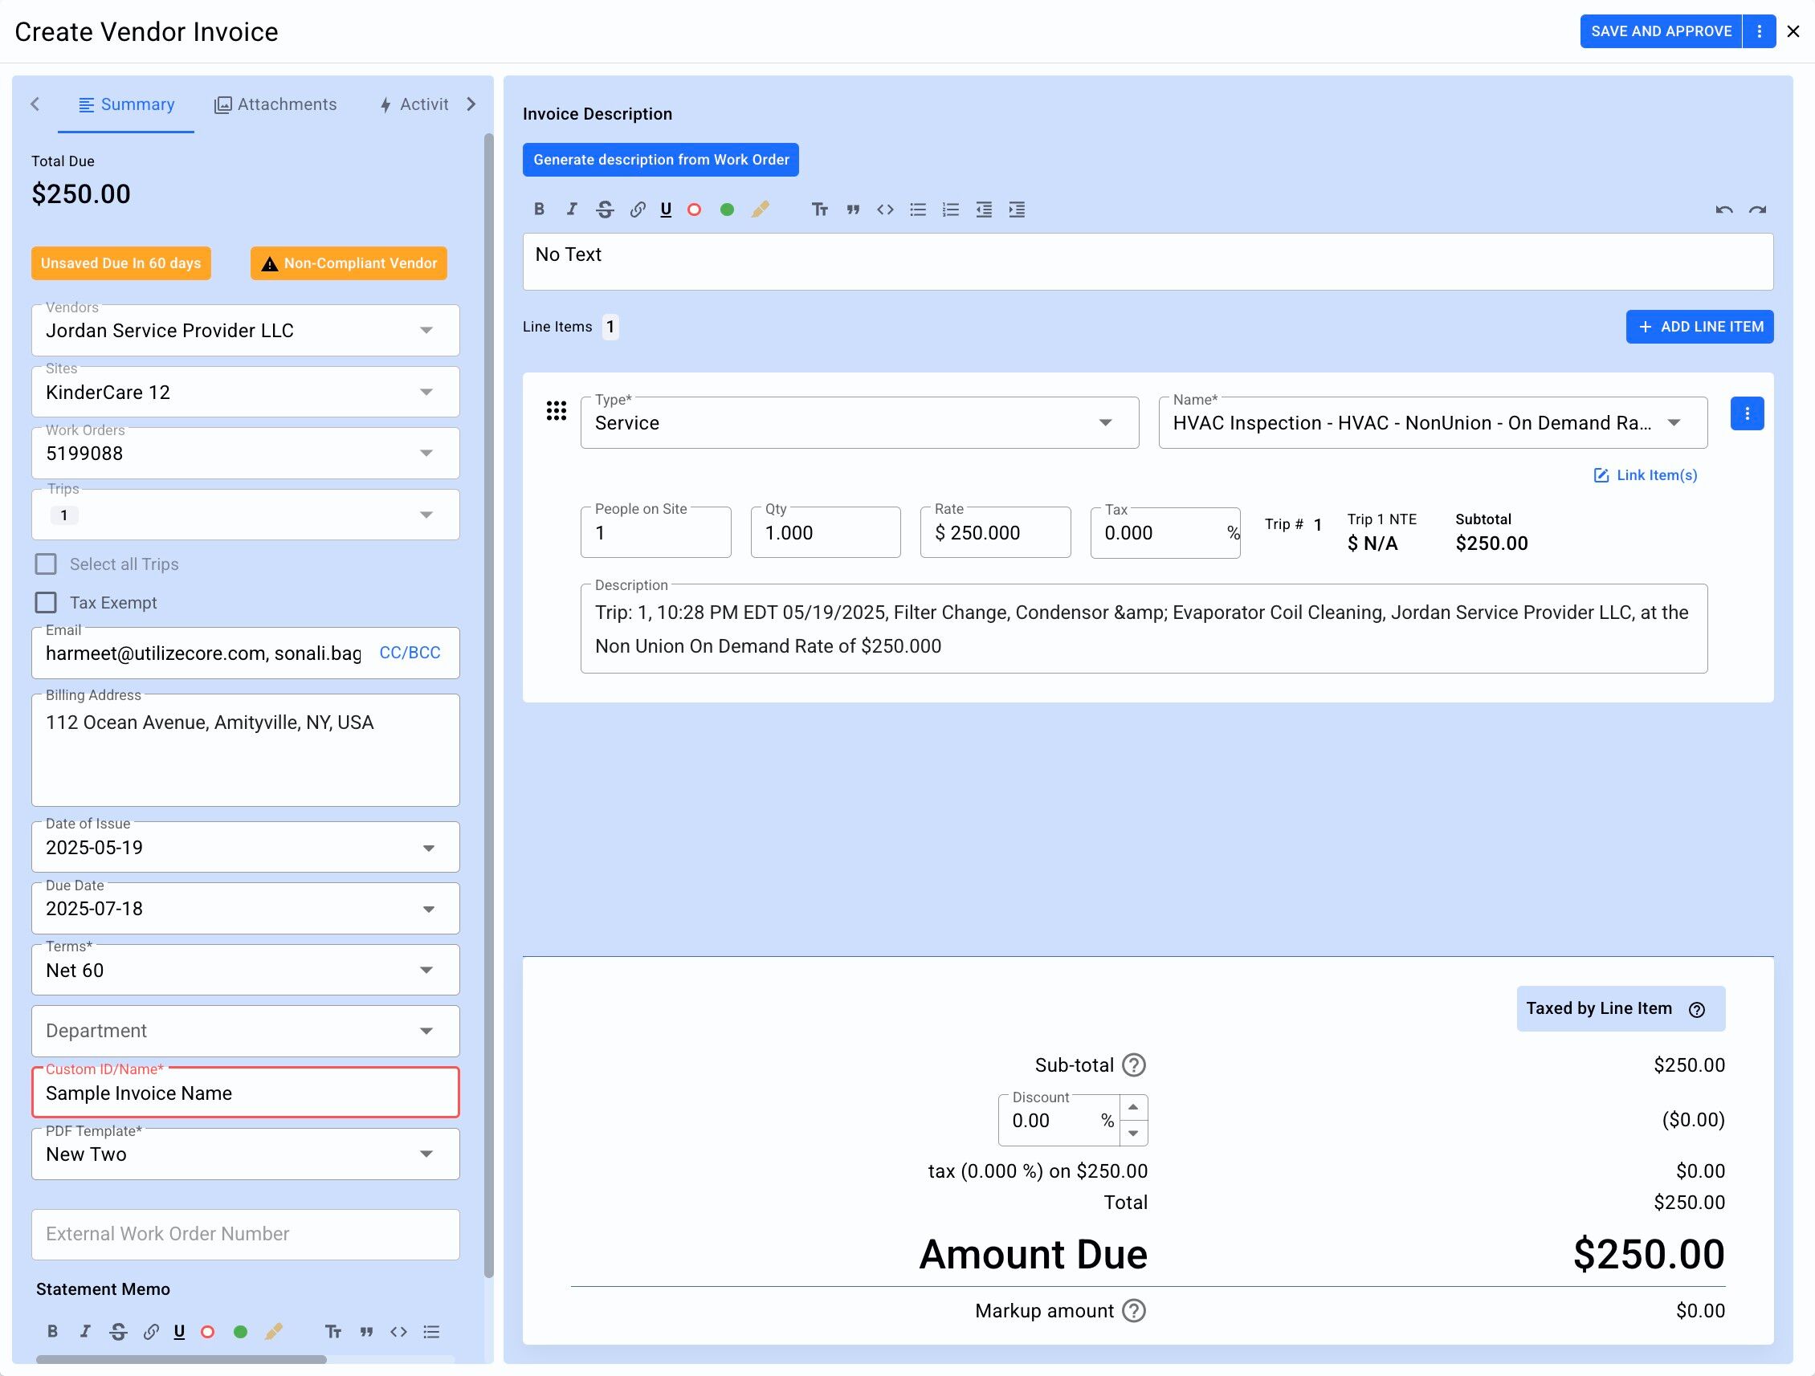
Task: Insert code block in Invoice Description editor
Action: [885, 209]
